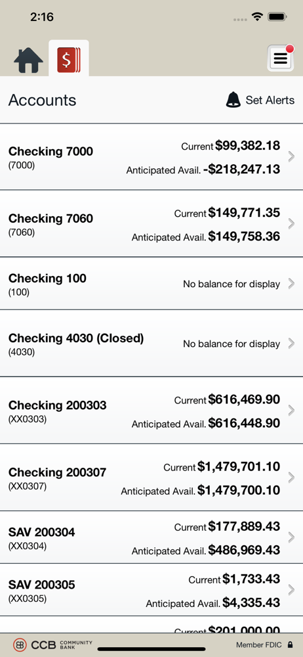Tap the Checking 200307 row chevron
The width and height of the screenshot is (303, 657).
pos(292,478)
